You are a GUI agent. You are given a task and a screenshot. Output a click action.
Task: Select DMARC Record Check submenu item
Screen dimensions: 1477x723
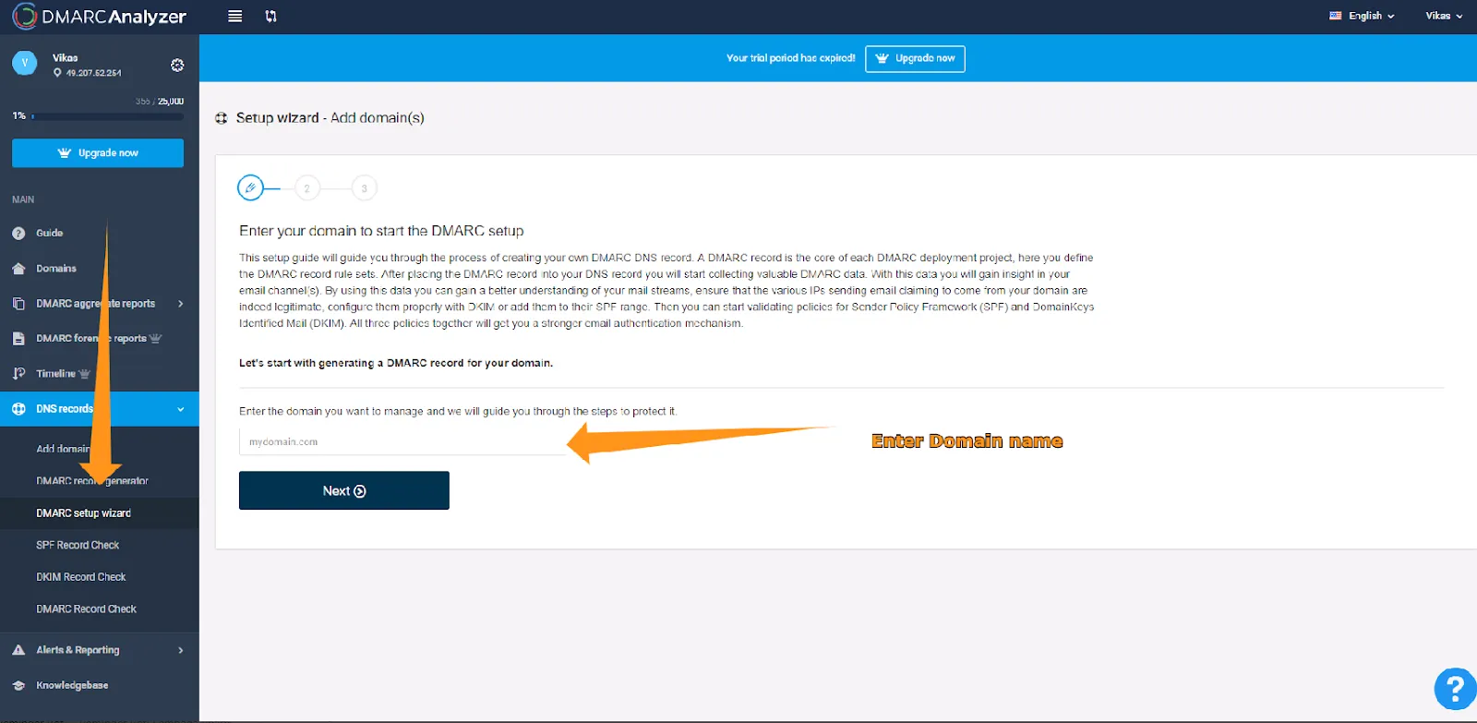pyautogui.click(x=100, y=609)
